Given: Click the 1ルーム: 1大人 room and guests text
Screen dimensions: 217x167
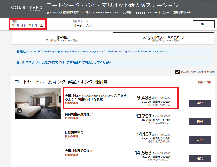Looking at the screenshot, I should [82, 26].
